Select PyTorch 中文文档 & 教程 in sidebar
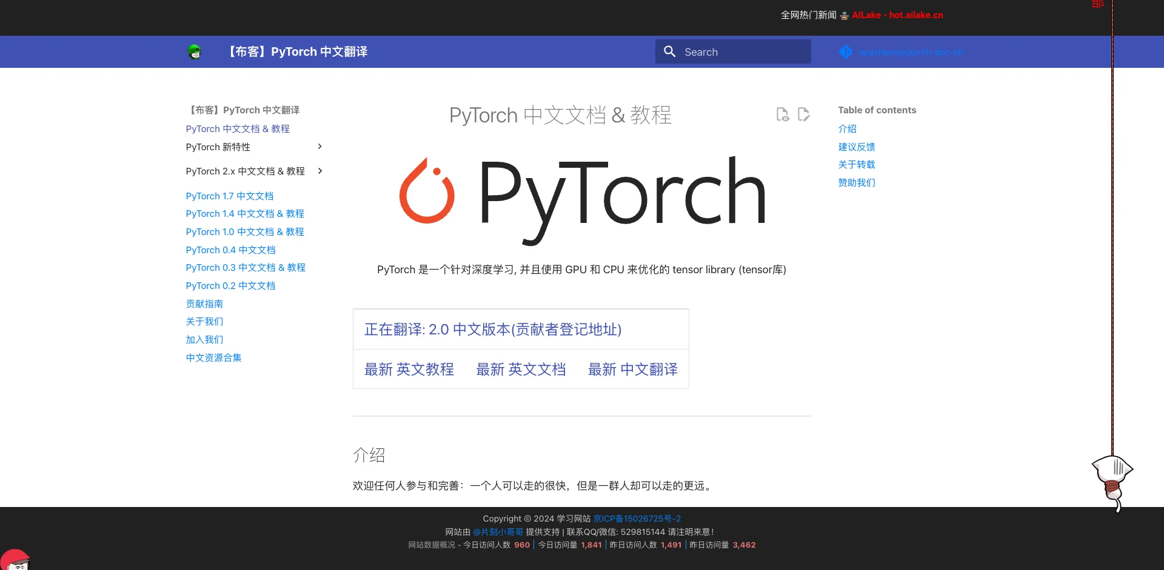This screenshot has height=570, width=1164. pyautogui.click(x=238, y=129)
